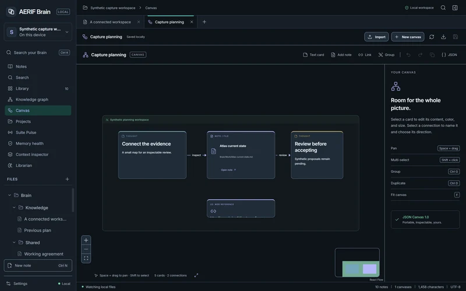Click the New canvas button
Image resolution: width=466 pixels, height=291 pixels.
(408, 37)
